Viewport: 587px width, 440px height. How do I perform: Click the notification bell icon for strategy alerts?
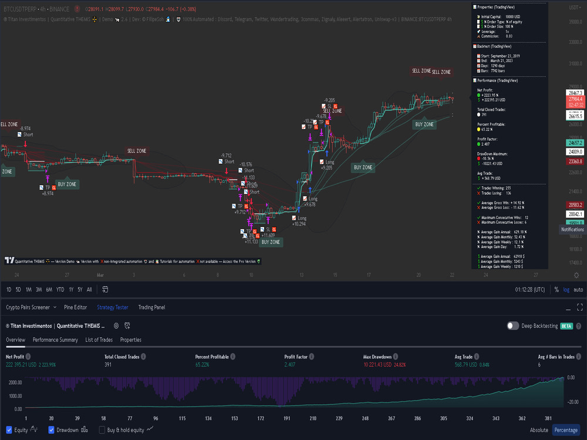[x=126, y=326]
